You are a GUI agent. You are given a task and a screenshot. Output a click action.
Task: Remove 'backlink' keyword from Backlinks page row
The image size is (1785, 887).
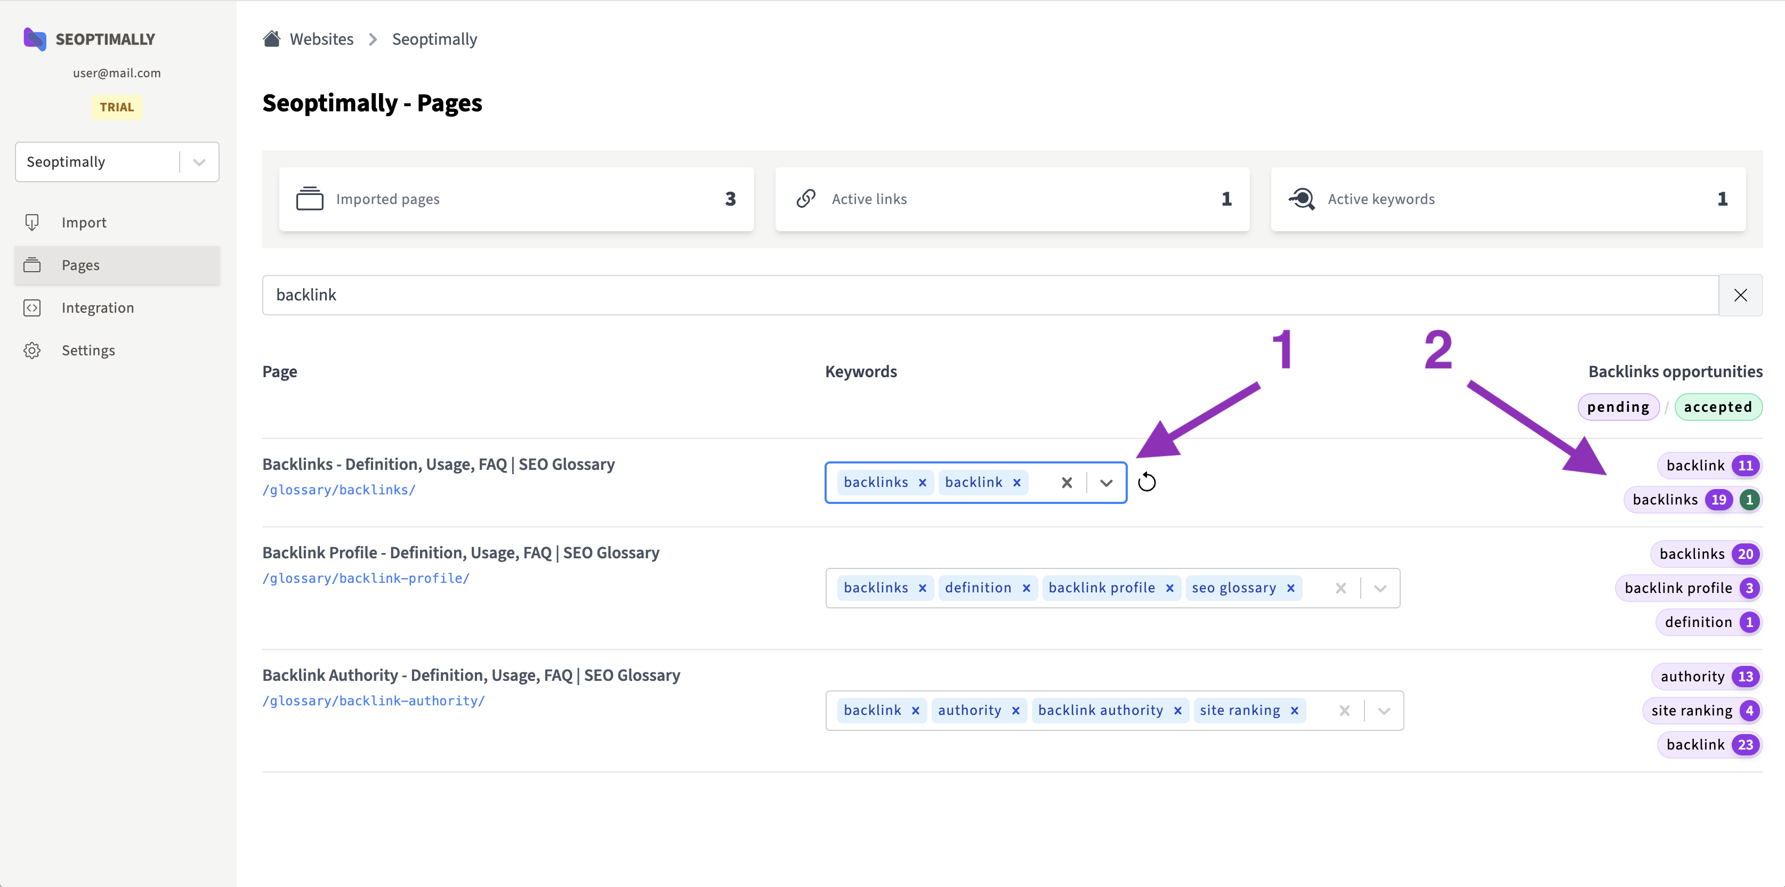(x=1016, y=483)
